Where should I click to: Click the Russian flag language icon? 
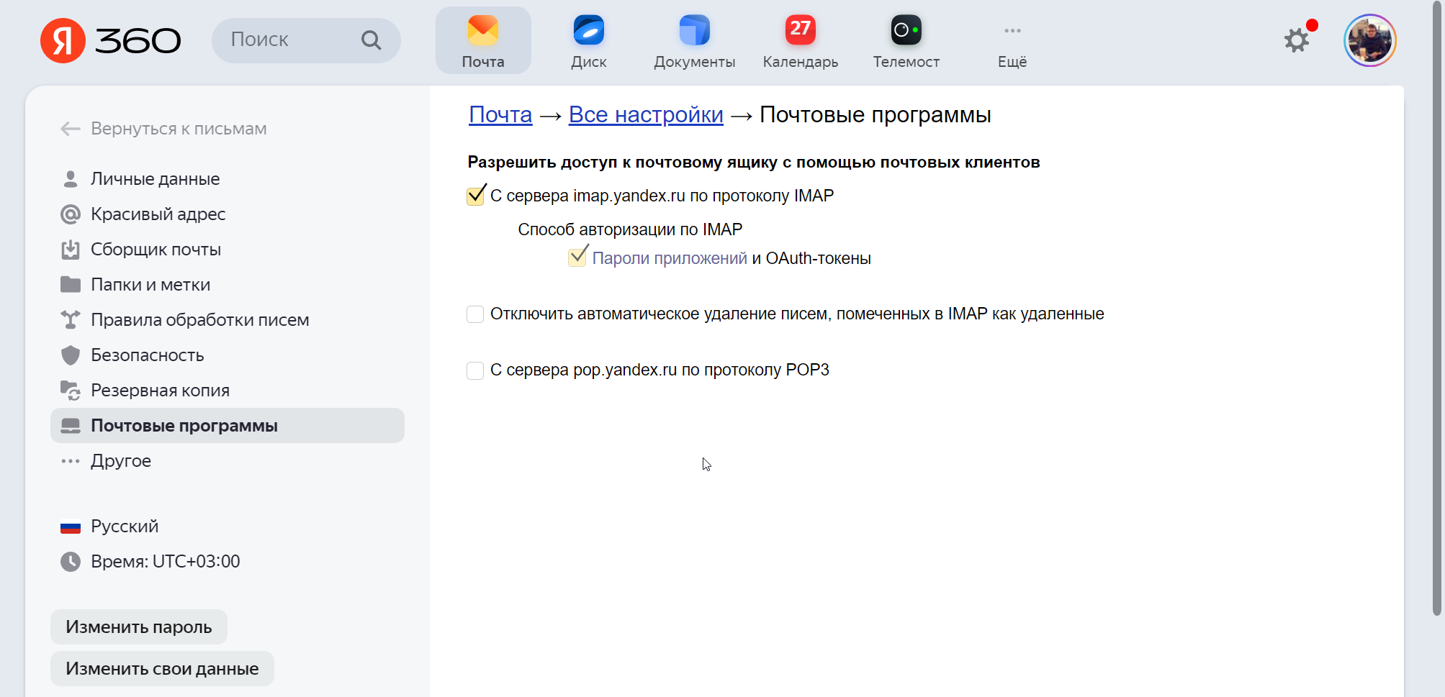pos(70,527)
